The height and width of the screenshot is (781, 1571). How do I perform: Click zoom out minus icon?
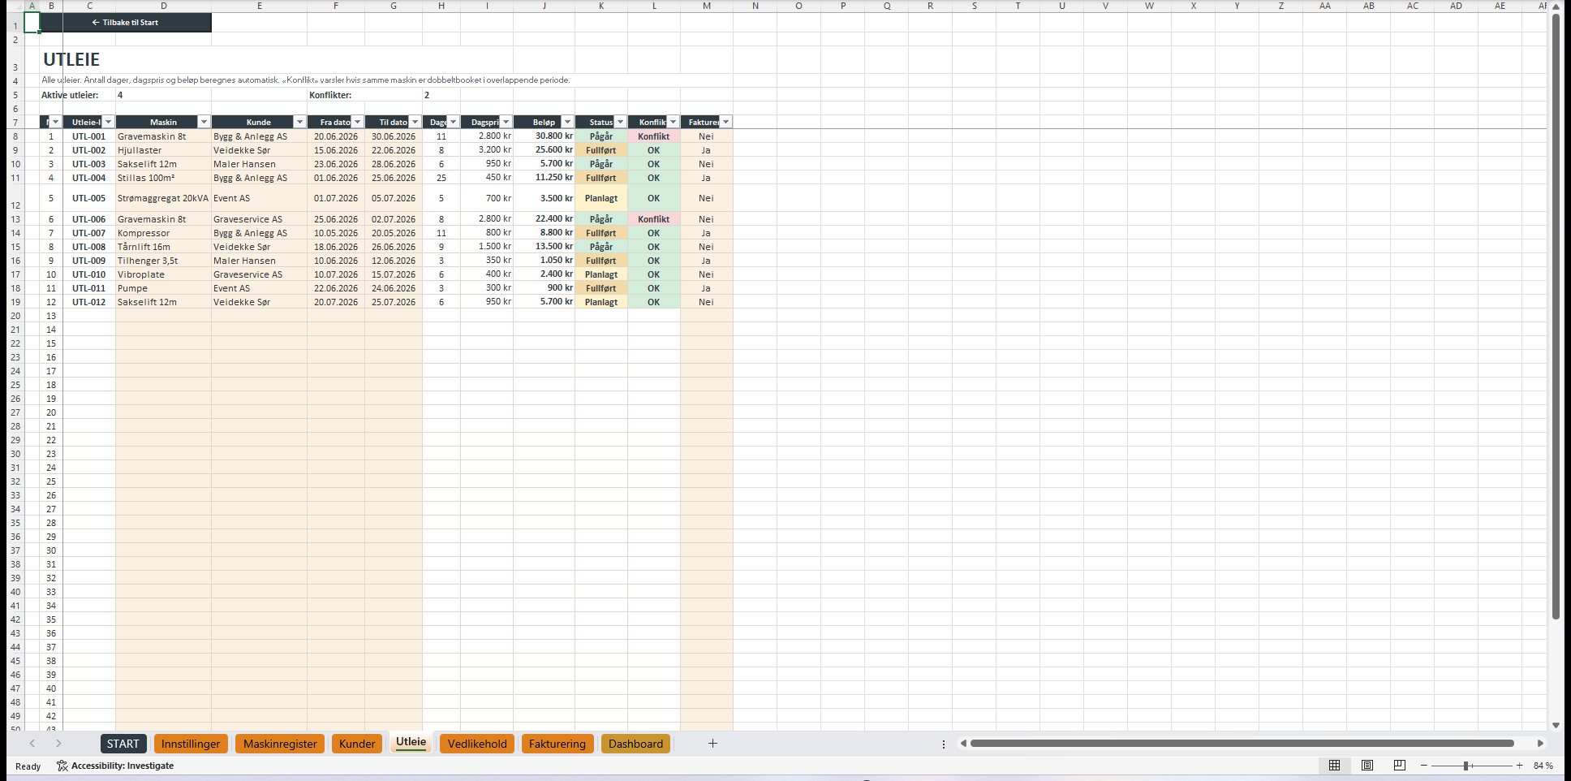pyautogui.click(x=1423, y=766)
